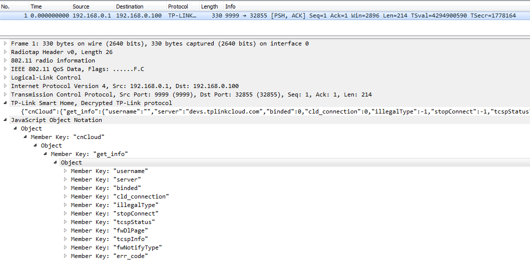The height and width of the screenshot is (261, 530).
Task: Expand Internet Protocol Version 4 details
Action: pos(6,86)
